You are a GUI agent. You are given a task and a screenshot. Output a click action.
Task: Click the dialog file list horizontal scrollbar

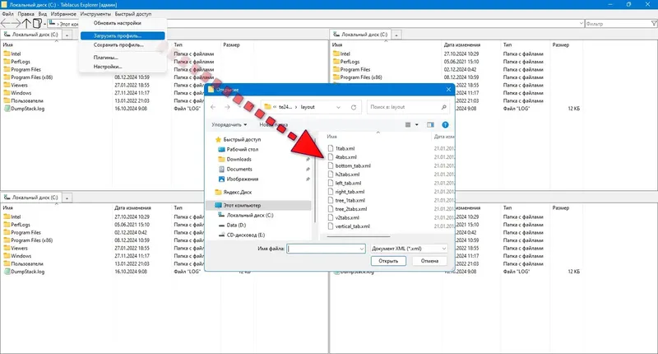pos(359,236)
